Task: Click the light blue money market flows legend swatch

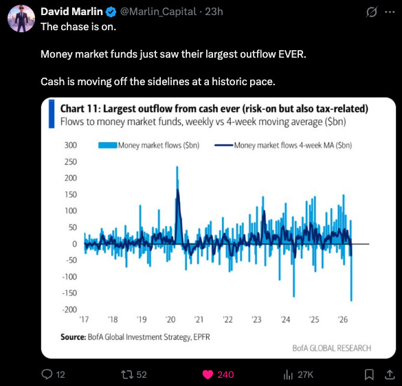Action: 108,146
